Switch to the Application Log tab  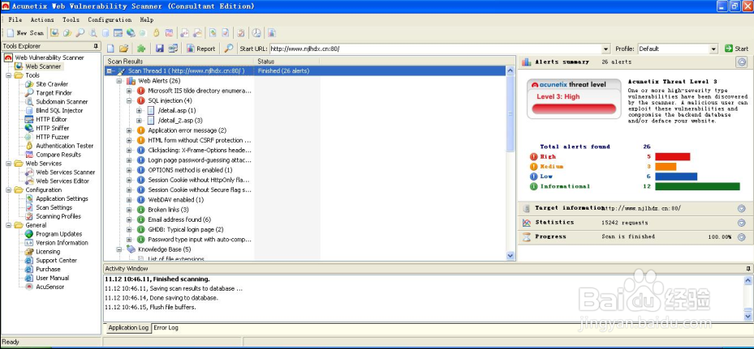[128, 328]
